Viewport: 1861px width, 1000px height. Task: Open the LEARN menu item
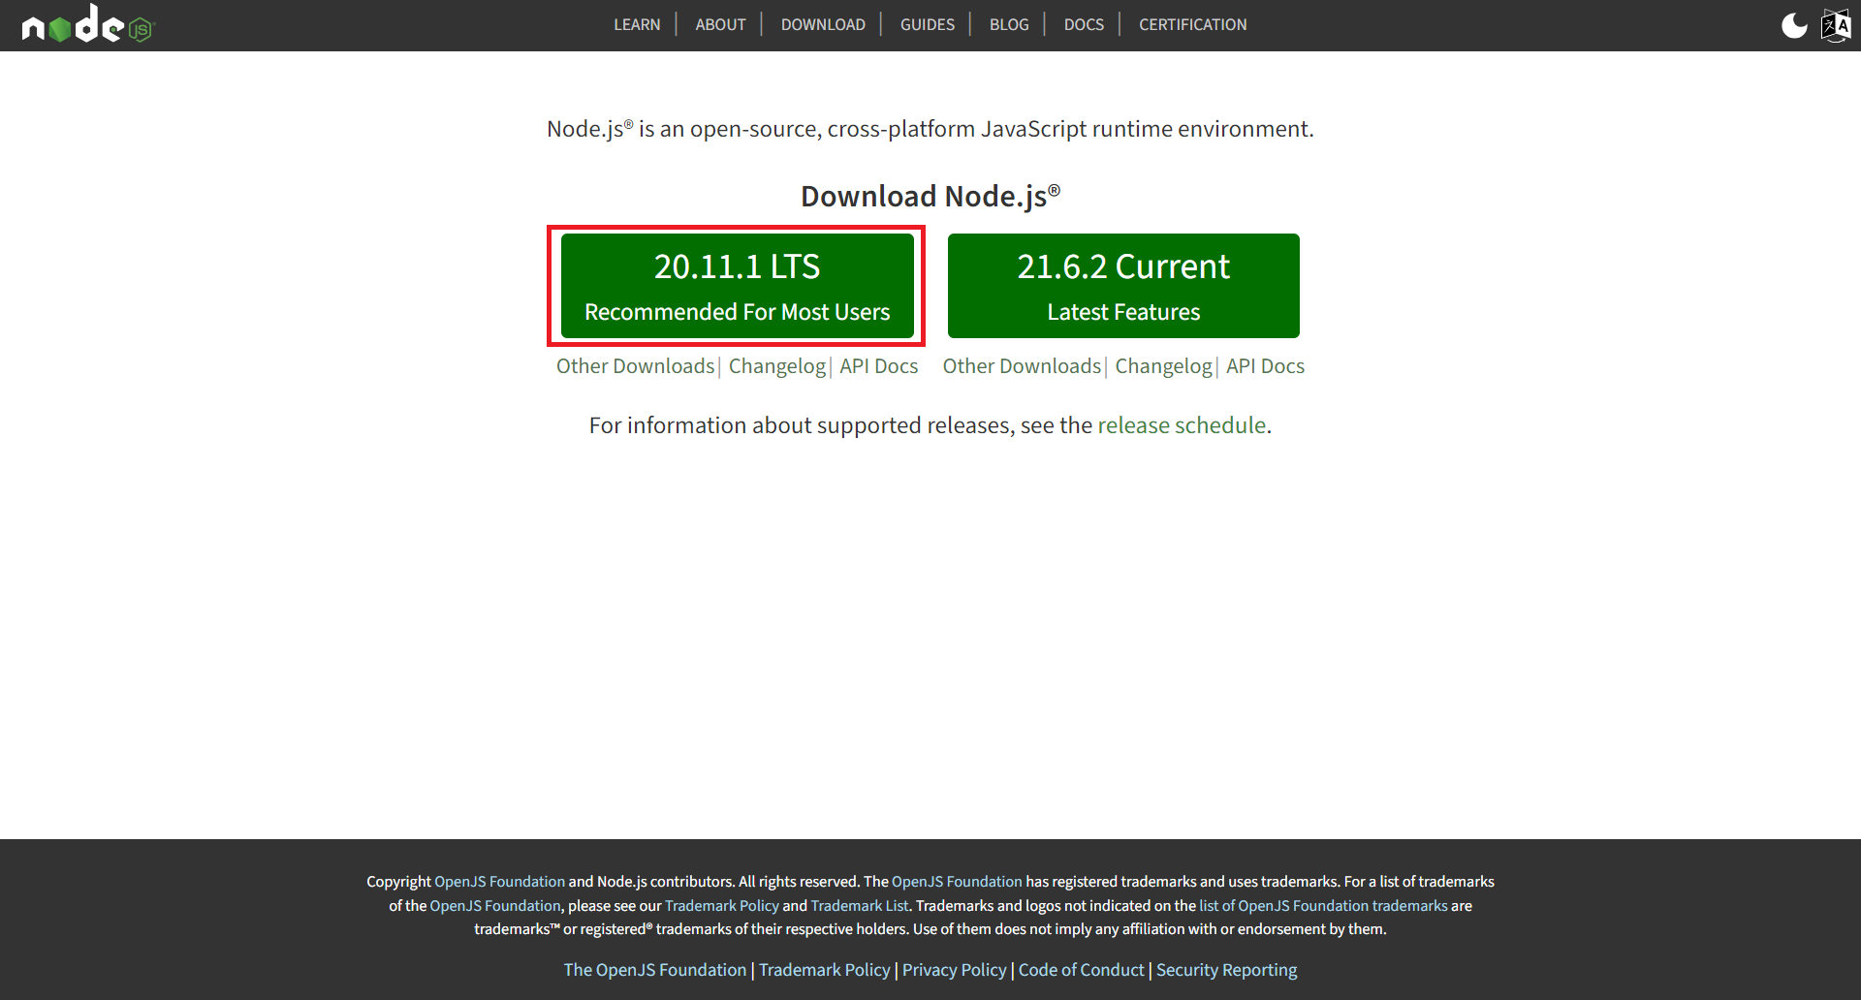click(x=637, y=24)
